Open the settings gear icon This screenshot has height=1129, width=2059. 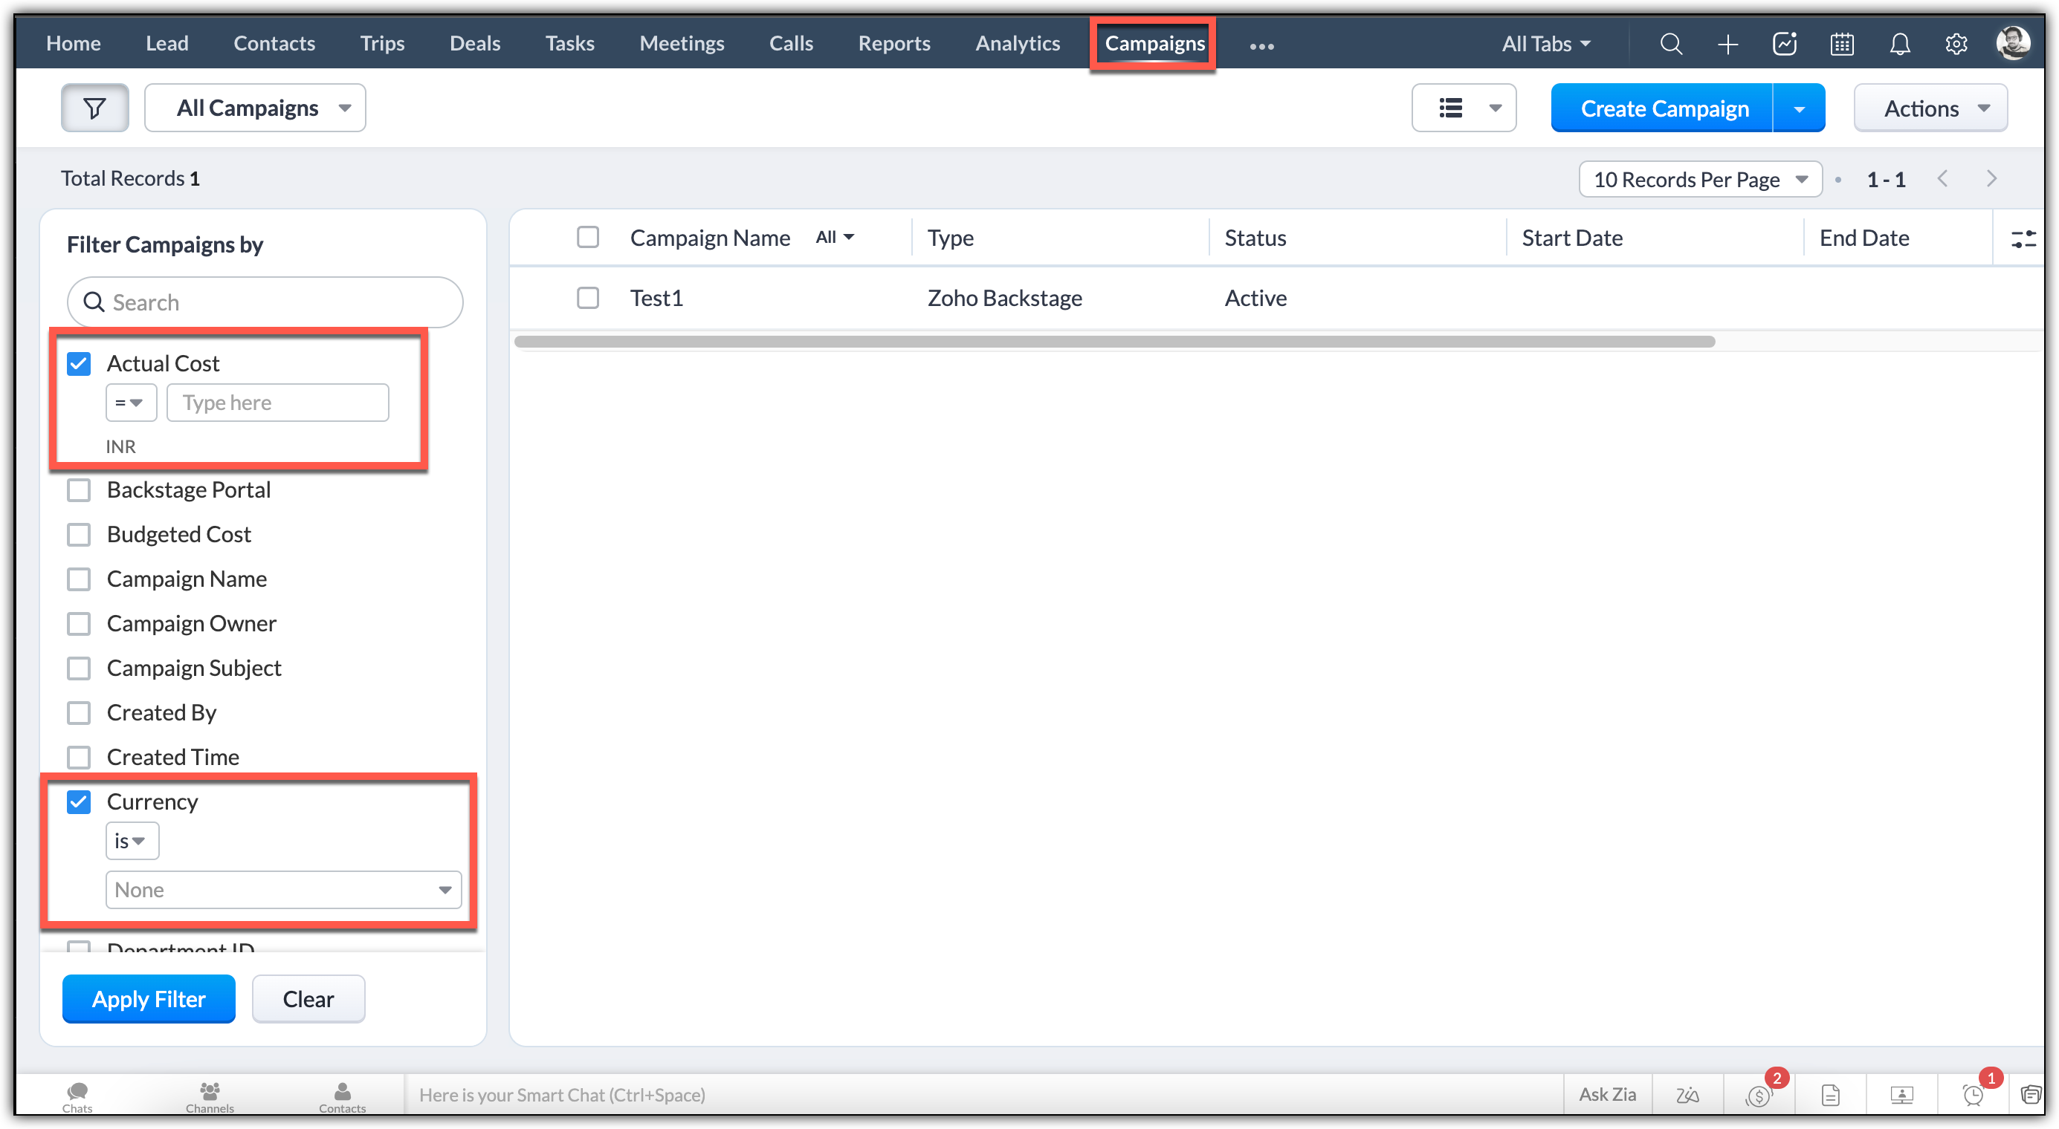(x=1956, y=44)
